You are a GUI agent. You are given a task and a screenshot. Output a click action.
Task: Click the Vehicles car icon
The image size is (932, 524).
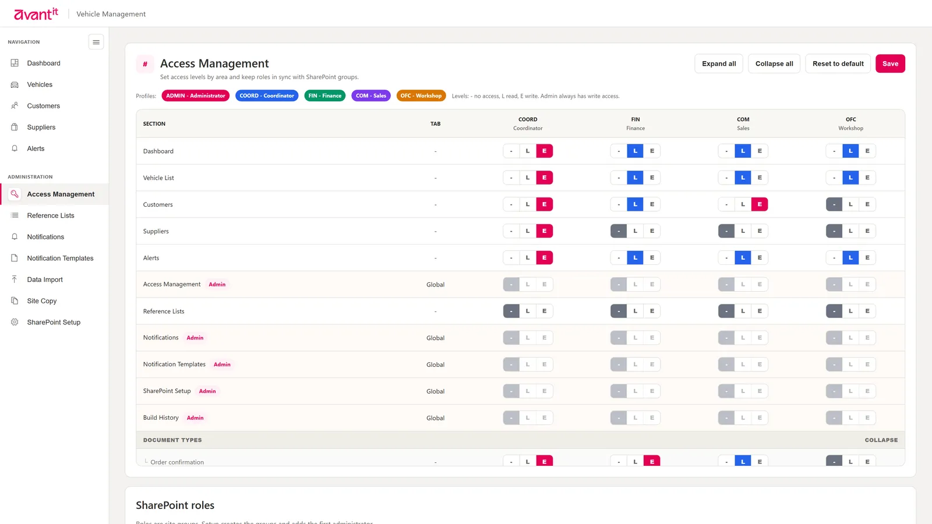[15, 84]
